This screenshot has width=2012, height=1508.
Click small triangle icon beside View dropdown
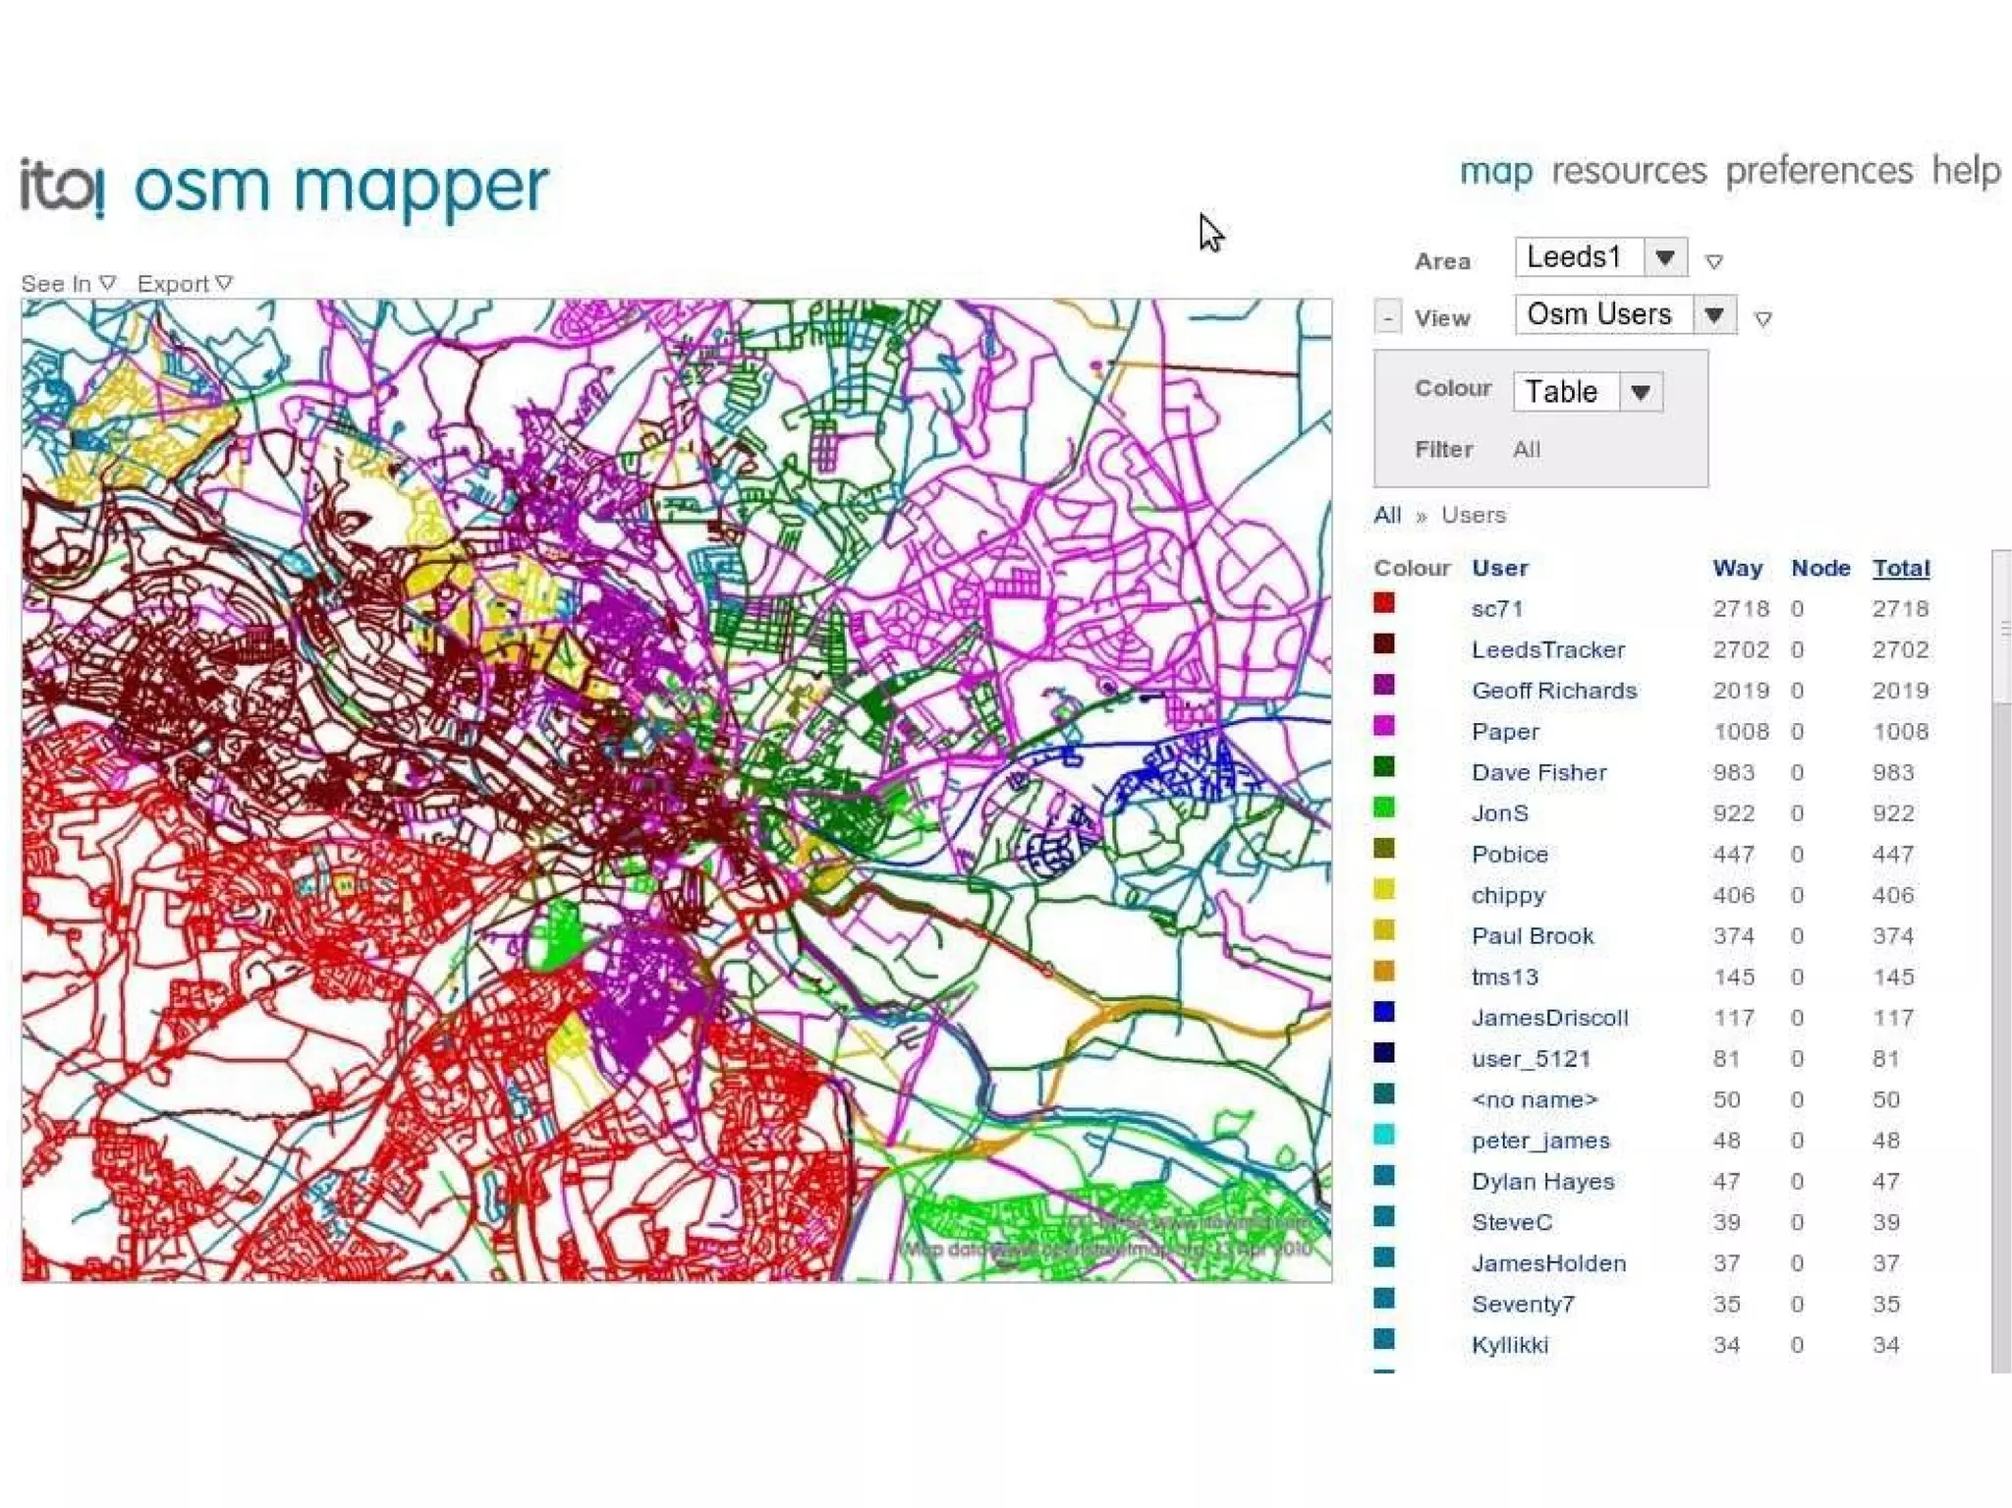click(x=1763, y=318)
